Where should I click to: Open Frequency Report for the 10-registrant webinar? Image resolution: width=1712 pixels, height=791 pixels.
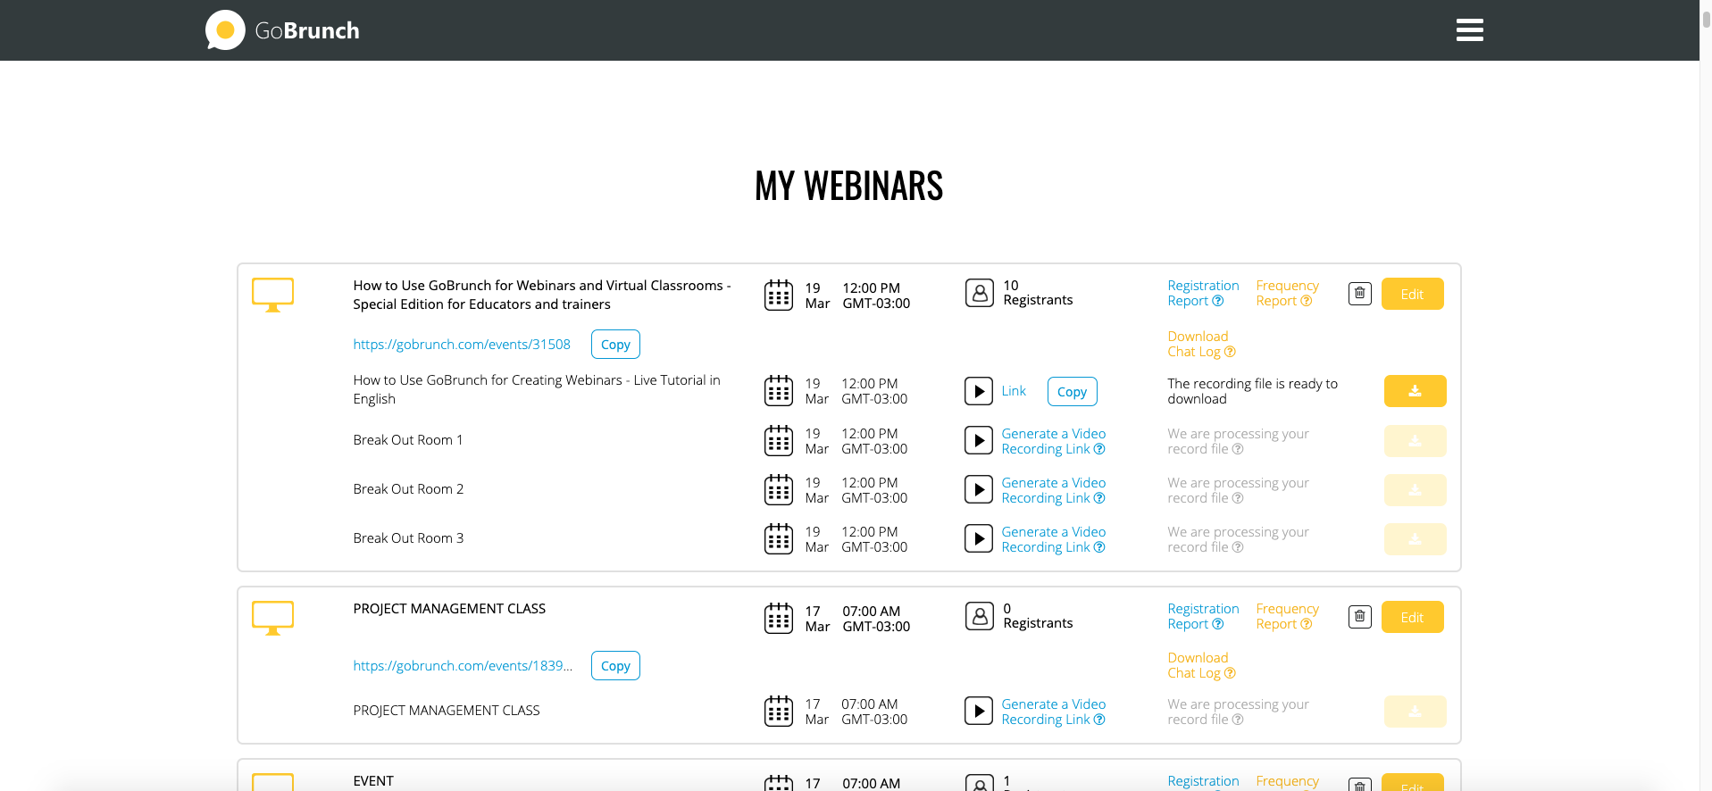point(1287,293)
